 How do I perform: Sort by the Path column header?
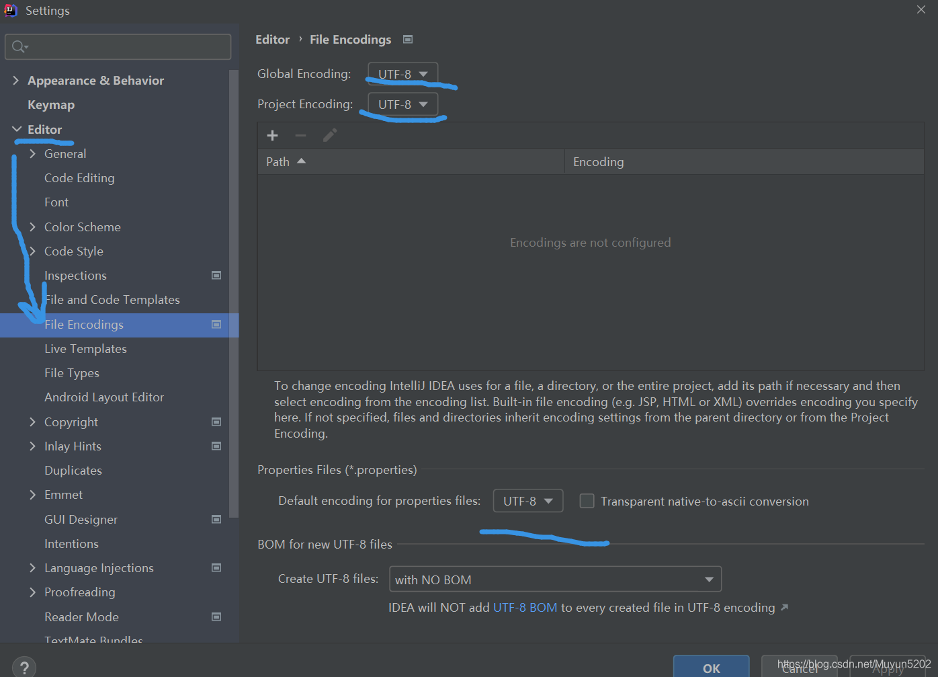[411, 161]
